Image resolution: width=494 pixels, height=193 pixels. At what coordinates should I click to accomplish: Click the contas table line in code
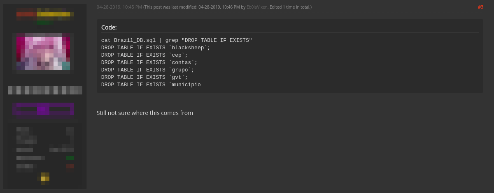(149, 62)
